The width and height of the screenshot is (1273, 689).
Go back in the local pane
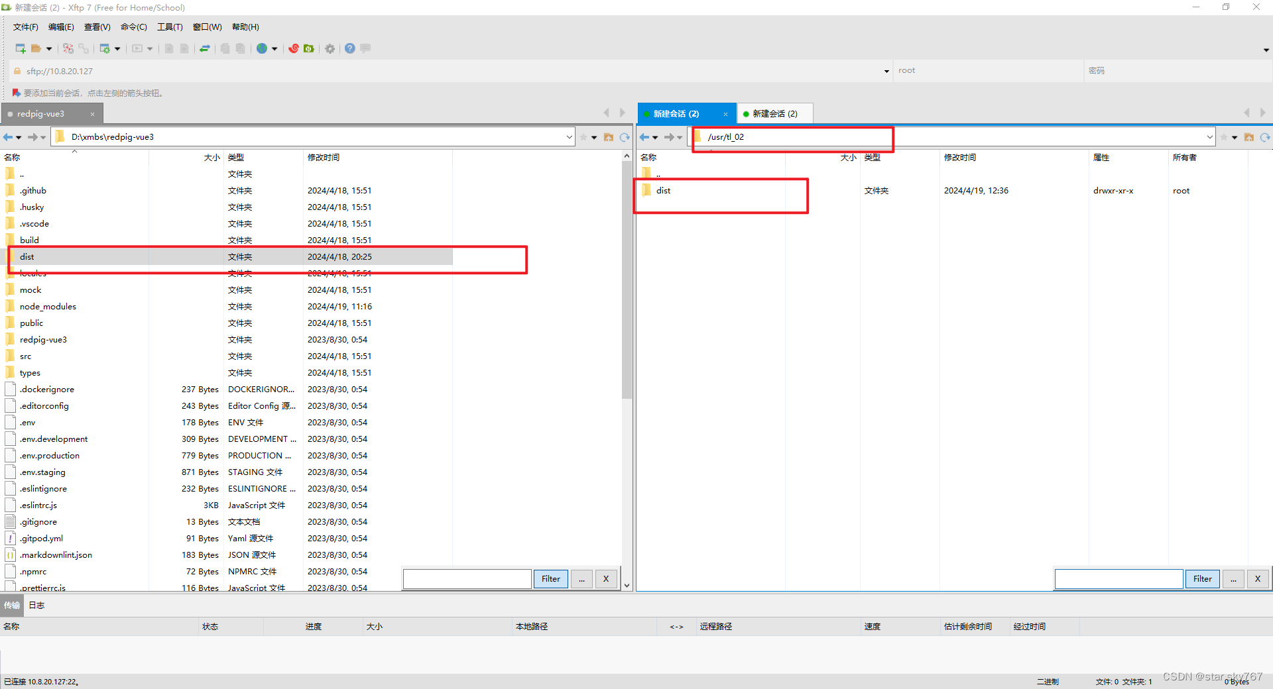click(8, 137)
